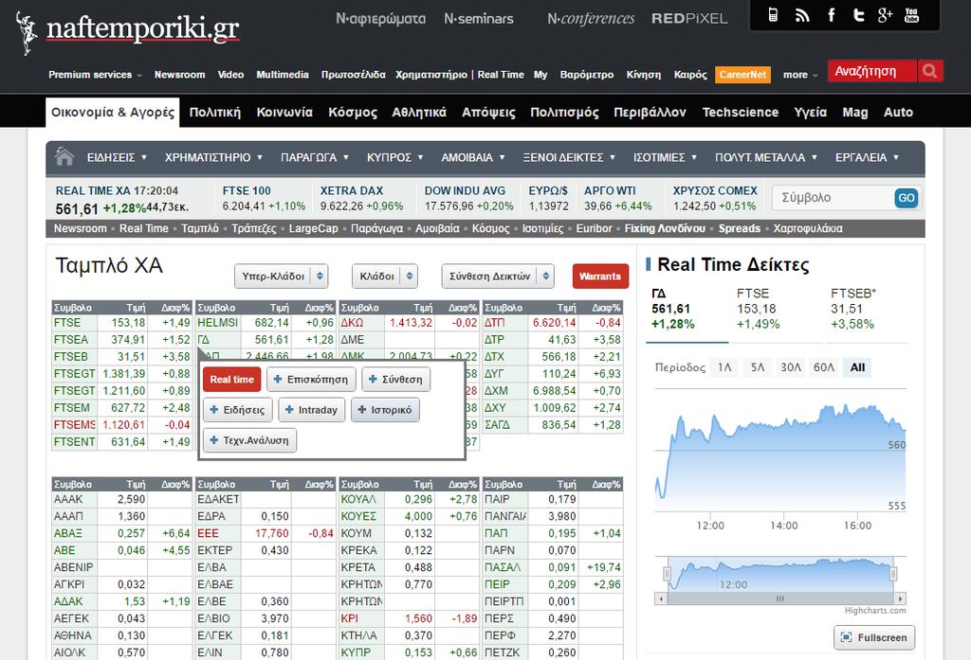Image resolution: width=971 pixels, height=660 pixels.
Task: Click plus icon on Ειδήσεις button
Action: (x=214, y=409)
